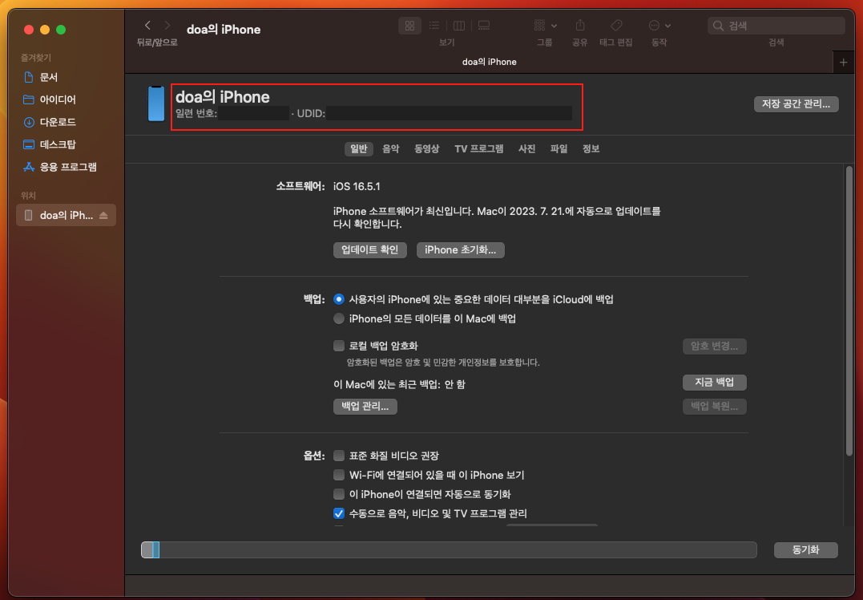Screen dimensions: 863x600
Task: Select the 동영상 tab
Action: (426, 148)
